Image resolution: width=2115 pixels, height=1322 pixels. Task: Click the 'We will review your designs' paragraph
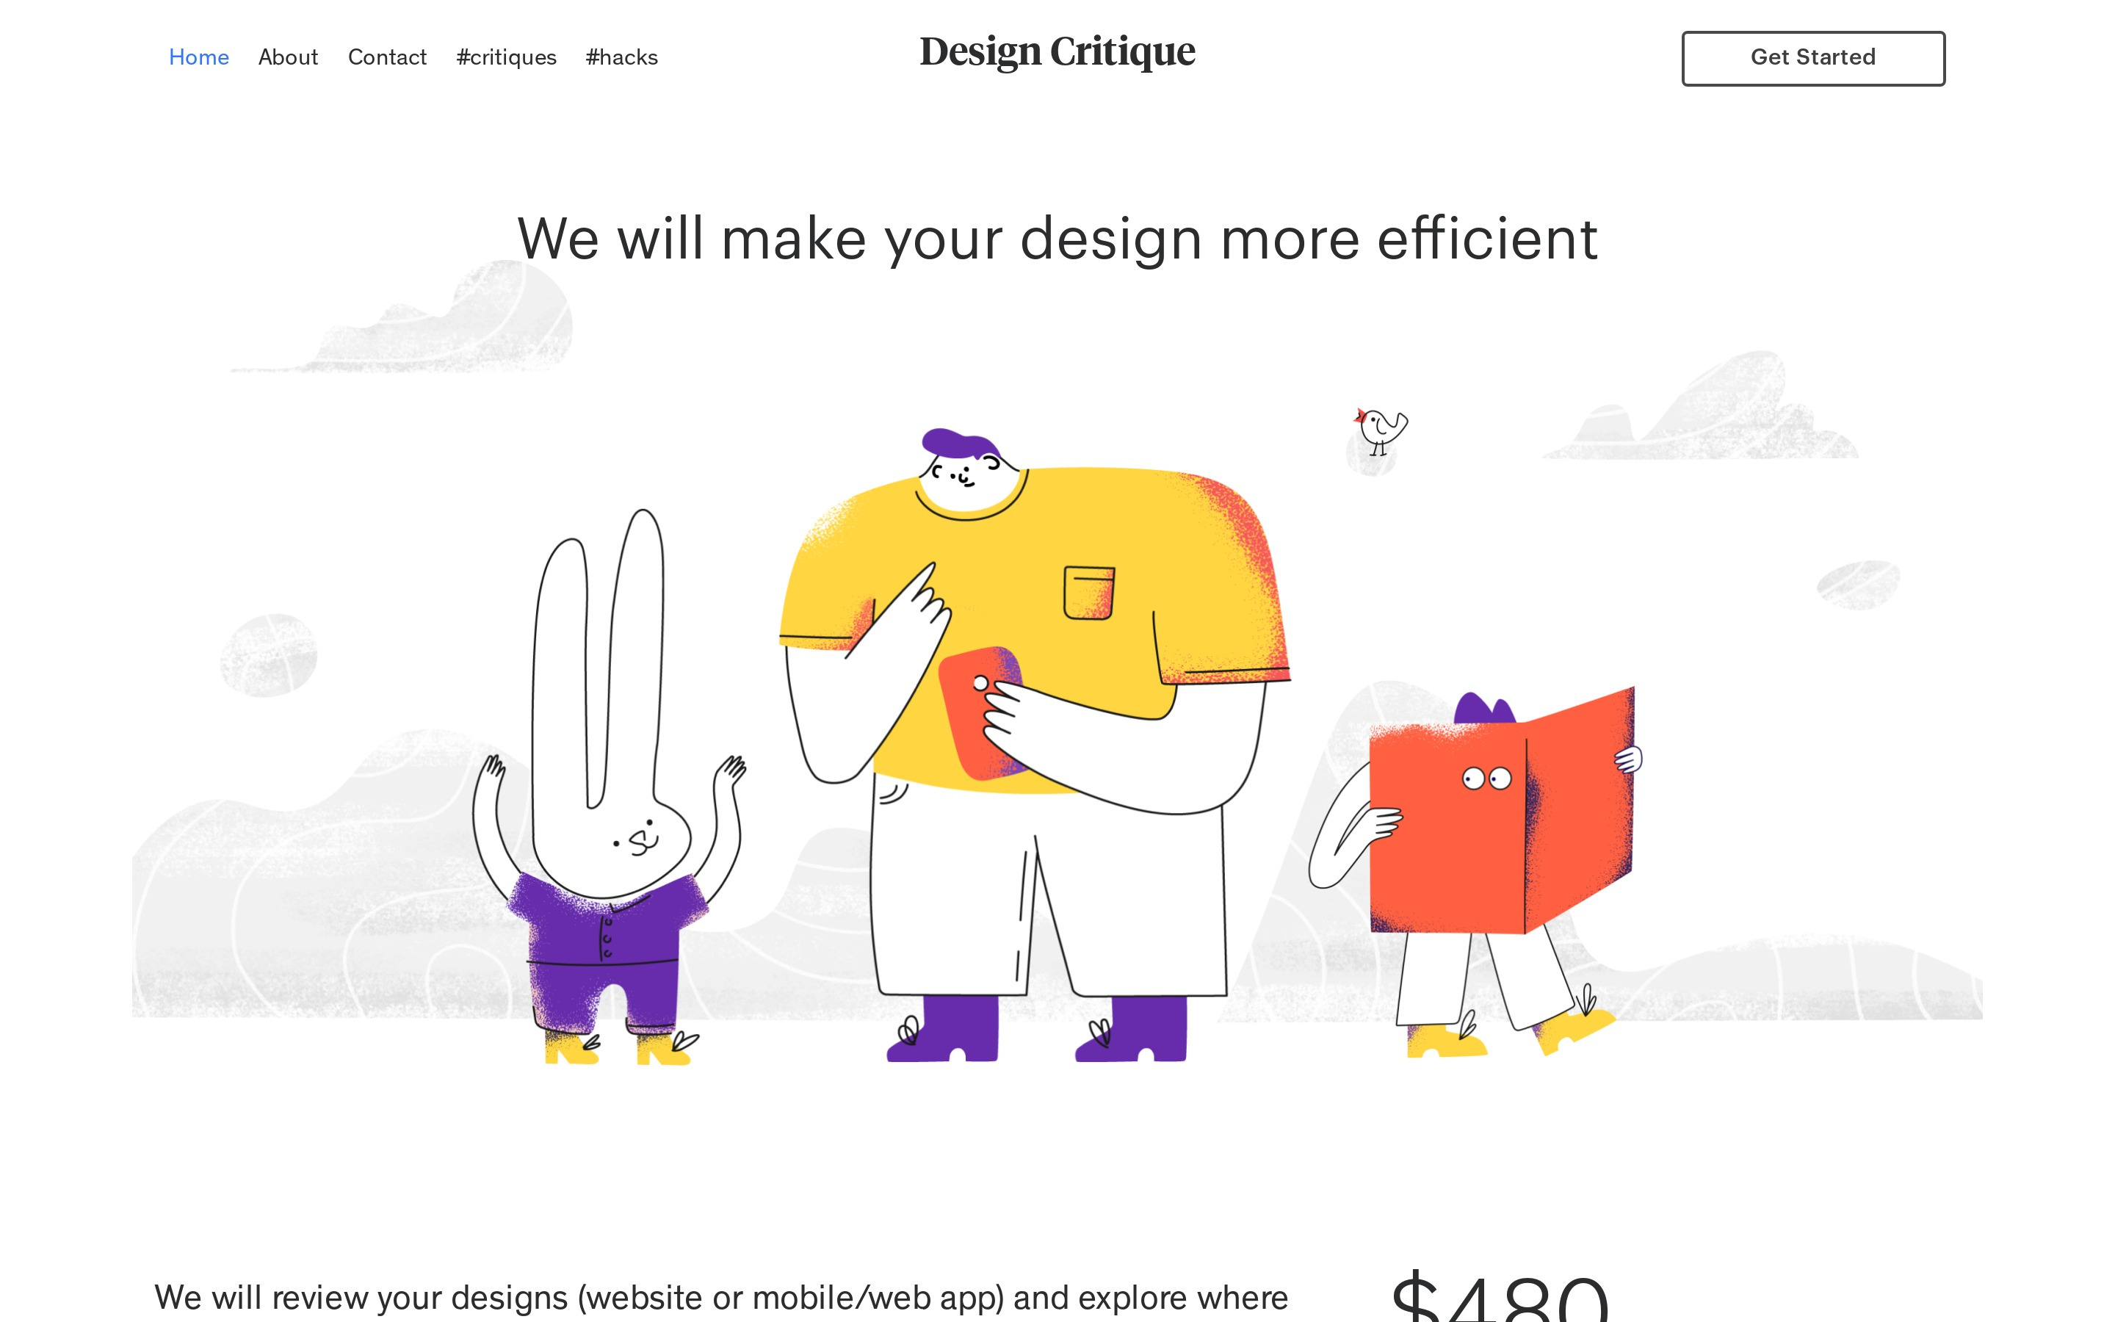click(721, 1298)
